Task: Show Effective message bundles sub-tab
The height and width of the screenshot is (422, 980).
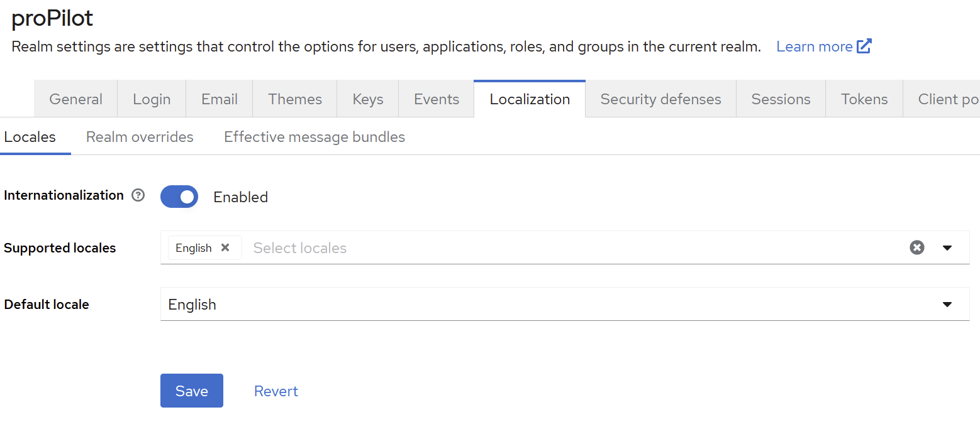Action: [x=315, y=137]
